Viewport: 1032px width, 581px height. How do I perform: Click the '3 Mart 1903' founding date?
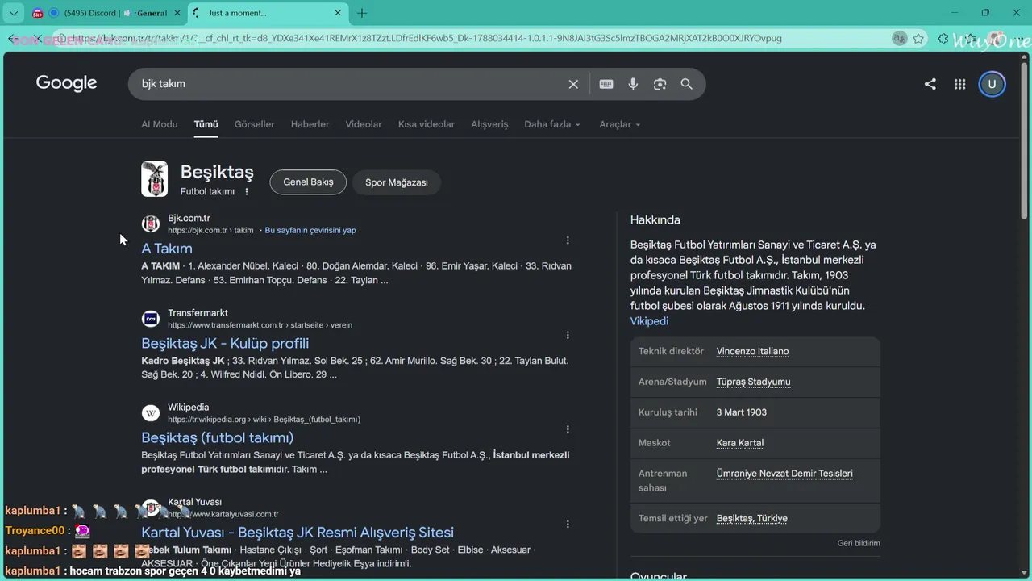[742, 412]
